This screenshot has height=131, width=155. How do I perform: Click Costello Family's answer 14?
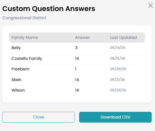coord(77,58)
